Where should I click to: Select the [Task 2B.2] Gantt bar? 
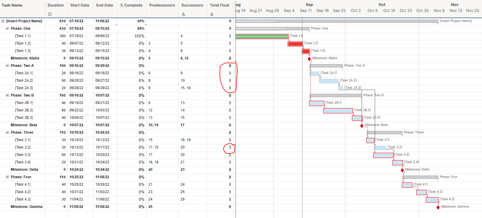click(338, 111)
